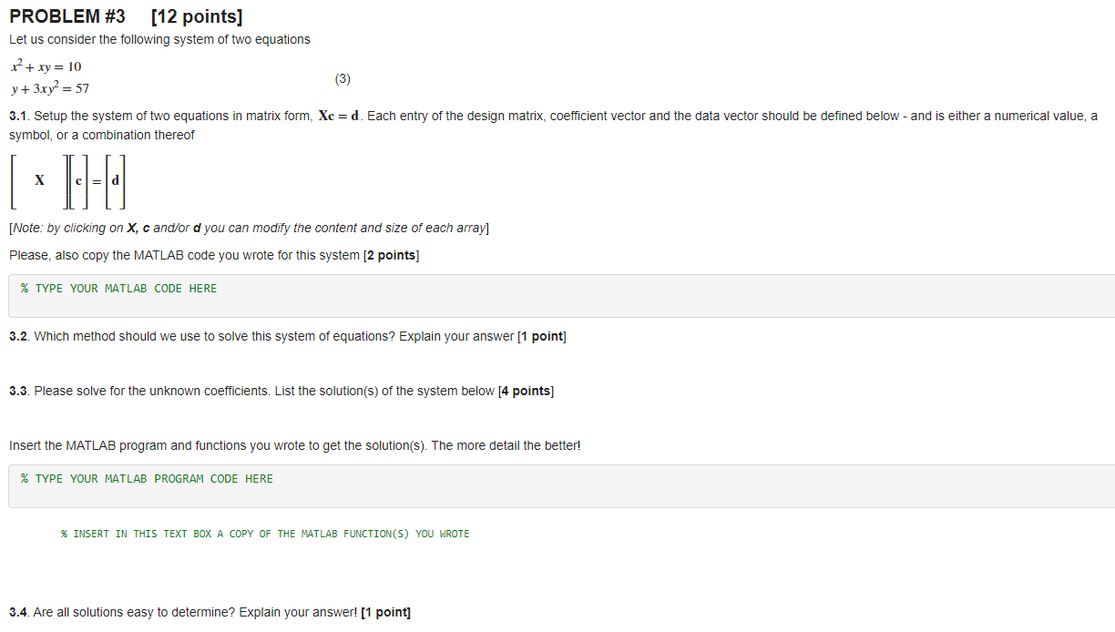The width and height of the screenshot is (1115, 632).
Task: Click 'Insert the MATLAB program and functions' line
Action: pyautogui.click(x=294, y=445)
